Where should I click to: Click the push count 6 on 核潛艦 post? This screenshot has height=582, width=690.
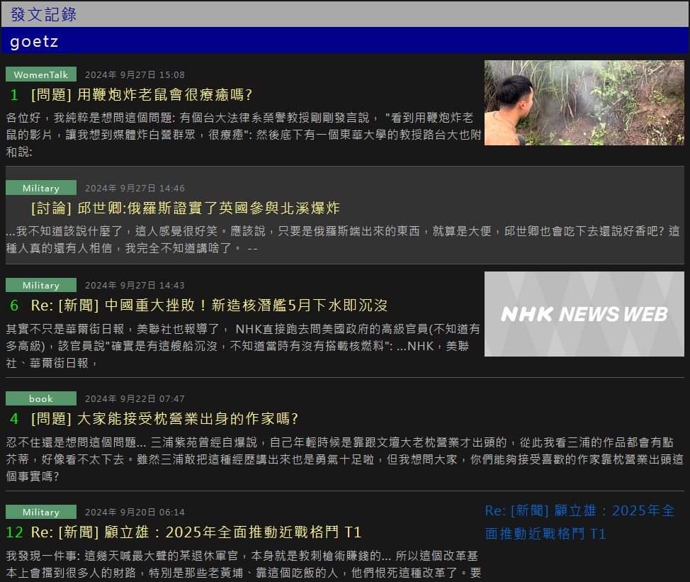pyautogui.click(x=14, y=305)
